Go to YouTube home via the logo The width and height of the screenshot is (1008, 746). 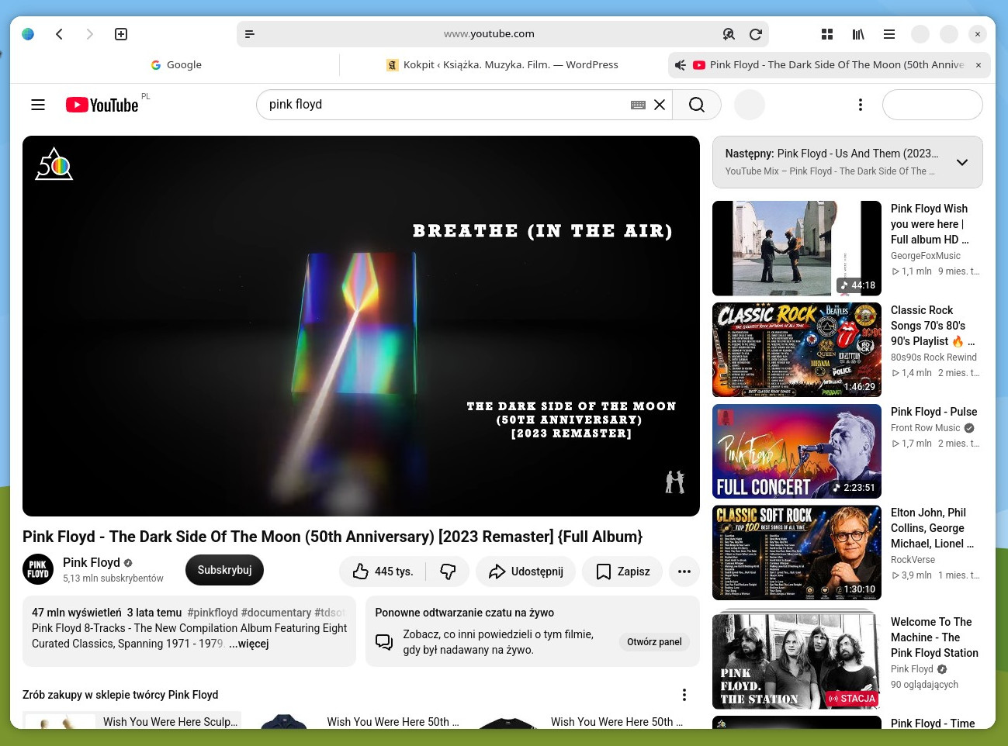coord(102,105)
